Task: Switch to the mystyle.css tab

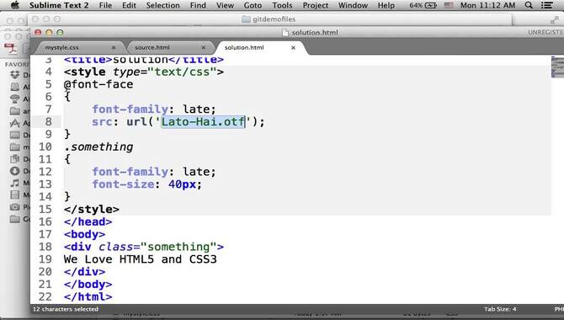Action: [61, 47]
